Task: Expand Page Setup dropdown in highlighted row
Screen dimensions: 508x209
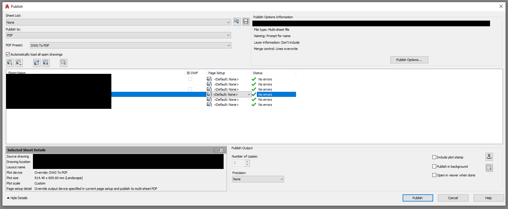Action: tap(249, 94)
